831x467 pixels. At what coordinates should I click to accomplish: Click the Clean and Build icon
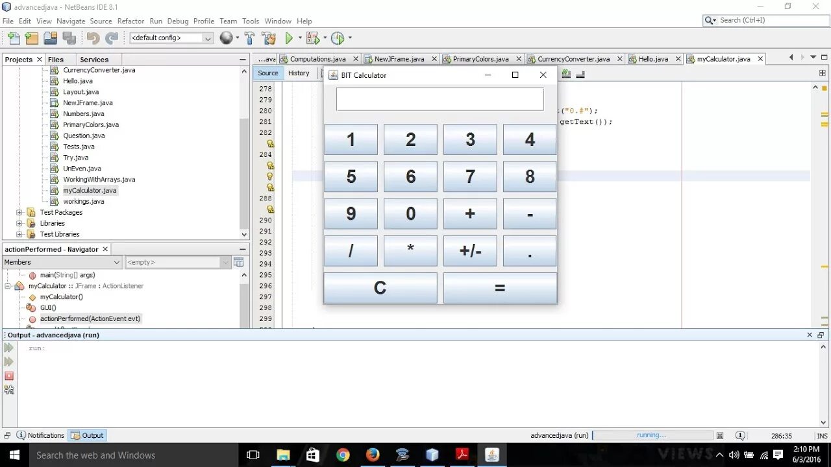269,38
